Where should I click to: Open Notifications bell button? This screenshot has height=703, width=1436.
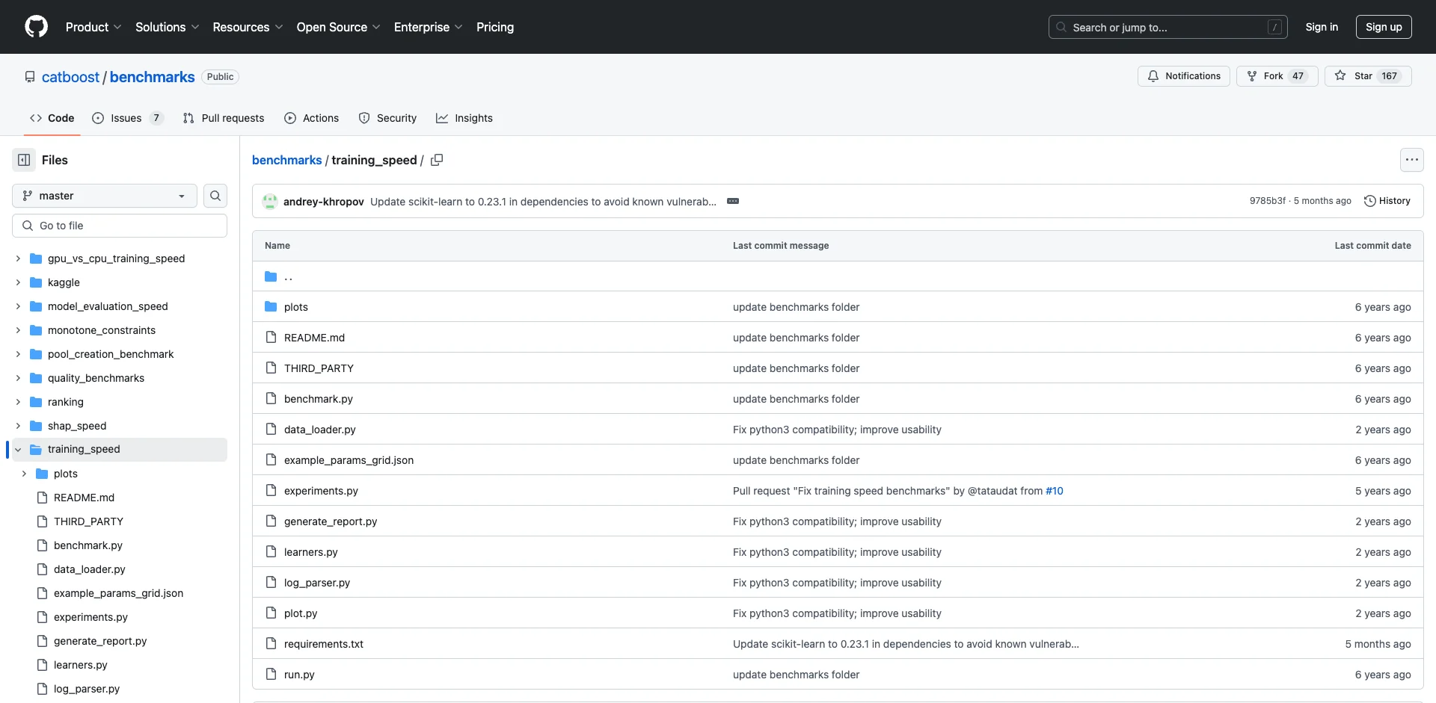pyautogui.click(x=1183, y=76)
